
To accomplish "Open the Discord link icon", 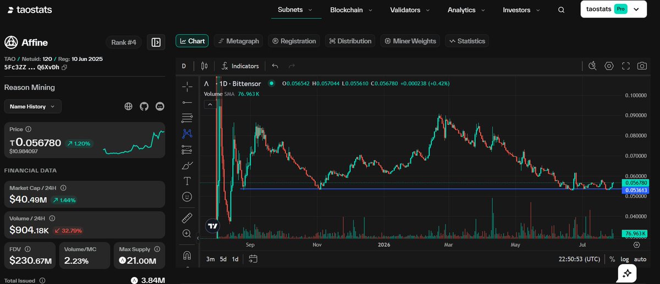I will click(x=160, y=106).
